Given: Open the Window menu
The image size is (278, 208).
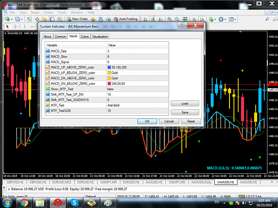Looking at the screenshot, I should point(77,12).
